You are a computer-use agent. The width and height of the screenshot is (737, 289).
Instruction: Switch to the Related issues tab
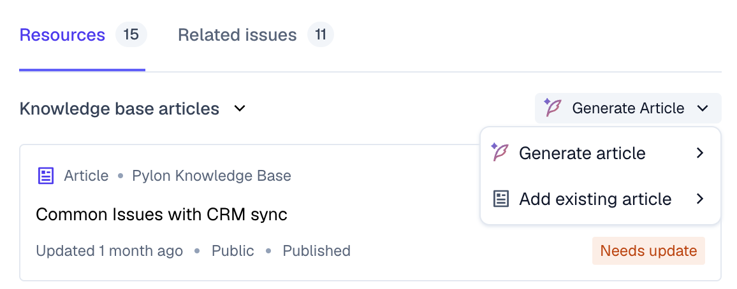[x=237, y=35]
